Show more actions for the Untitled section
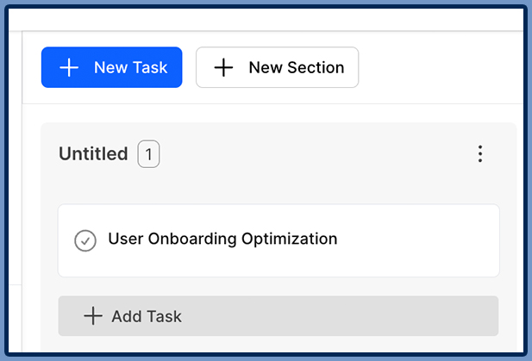Image resolution: width=532 pixels, height=361 pixels. [480, 154]
